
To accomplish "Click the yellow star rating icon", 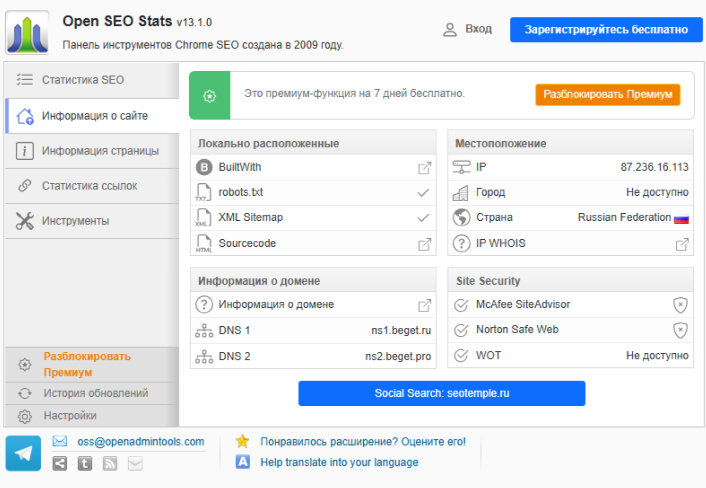I will click(242, 441).
